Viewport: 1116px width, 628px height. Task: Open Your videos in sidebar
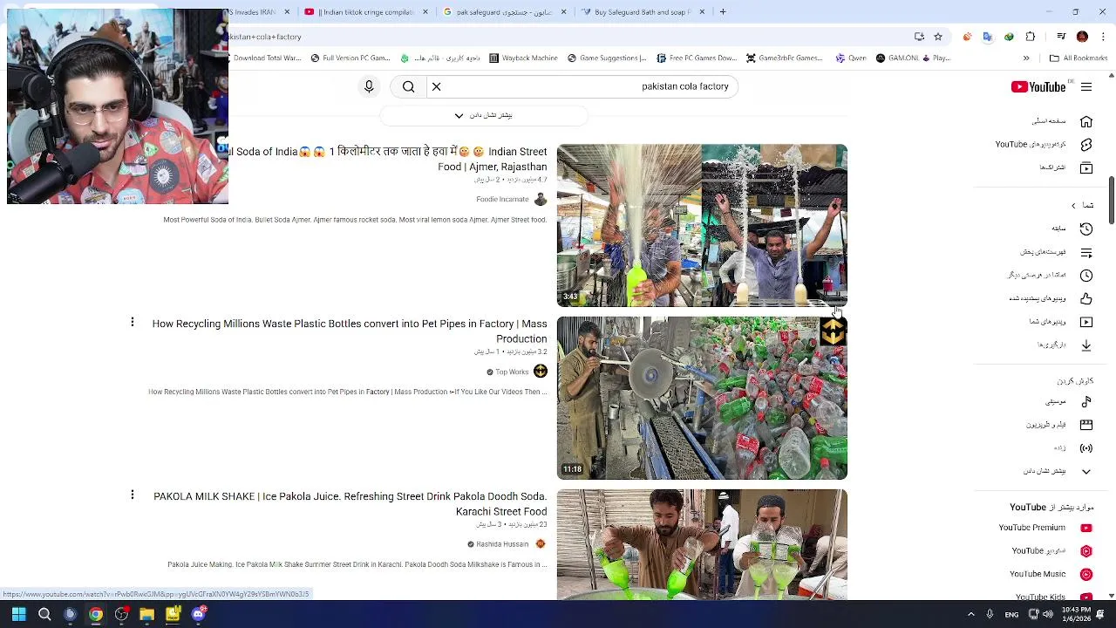pyautogui.click(x=1059, y=322)
